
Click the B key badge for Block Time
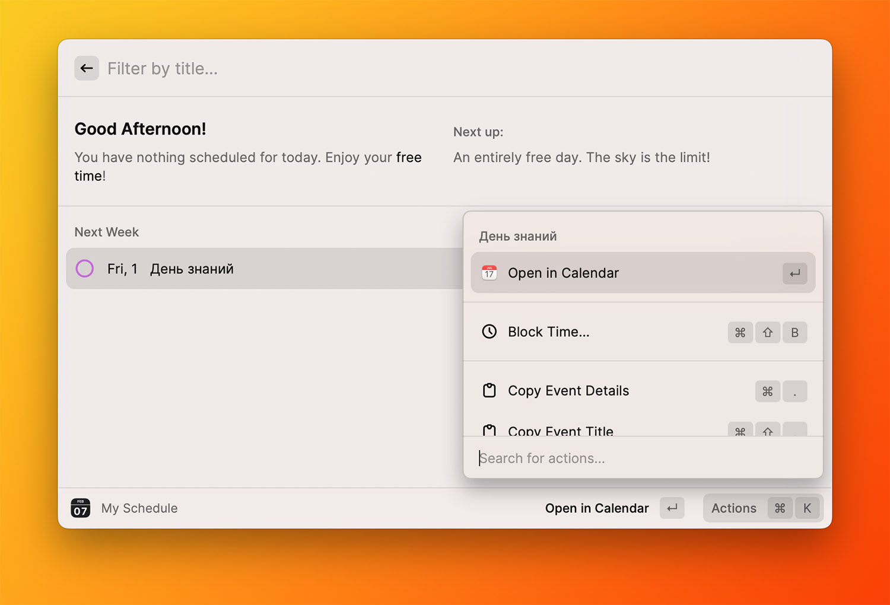[794, 332]
